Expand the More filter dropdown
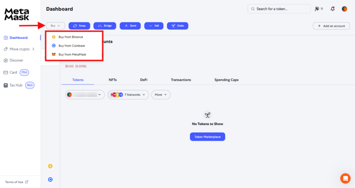This screenshot has width=355, height=188. [161, 95]
